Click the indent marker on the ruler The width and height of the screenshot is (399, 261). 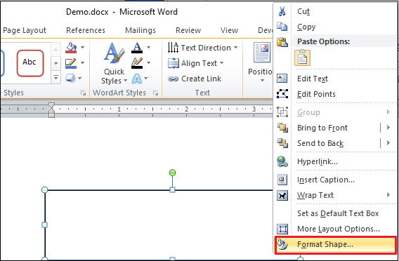coord(51,109)
